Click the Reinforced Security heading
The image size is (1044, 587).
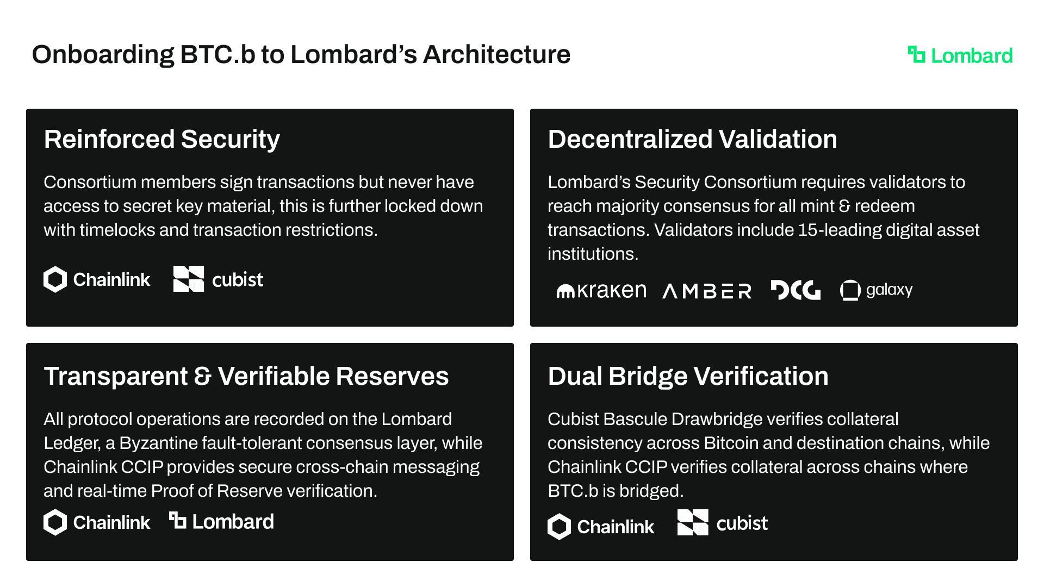coord(161,139)
